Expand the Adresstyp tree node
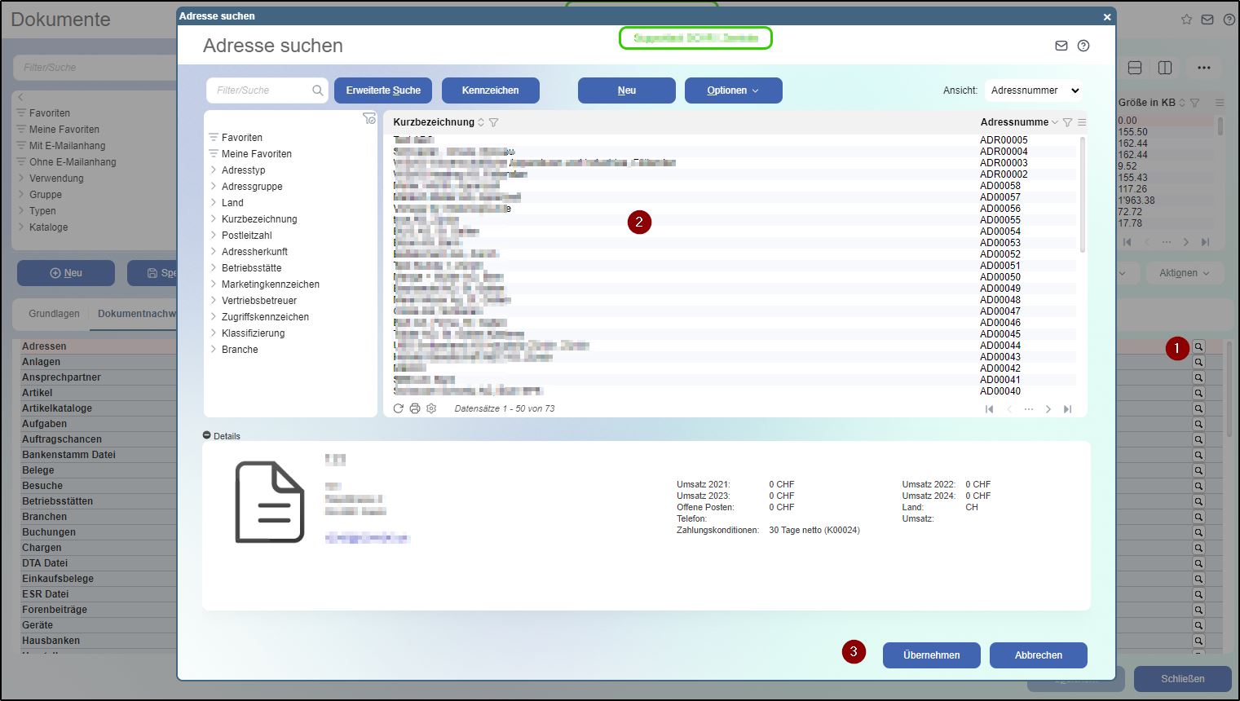The height and width of the screenshot is (701, 1240). pos(214,170)
